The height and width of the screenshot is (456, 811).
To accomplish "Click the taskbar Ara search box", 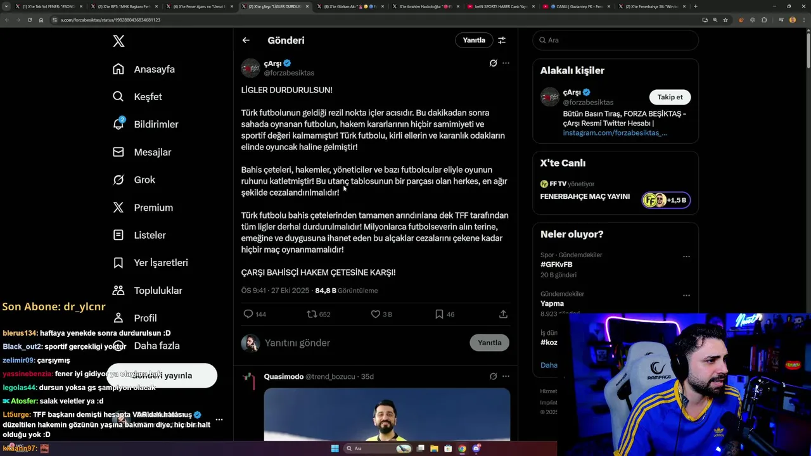I will tap(377, 448).
